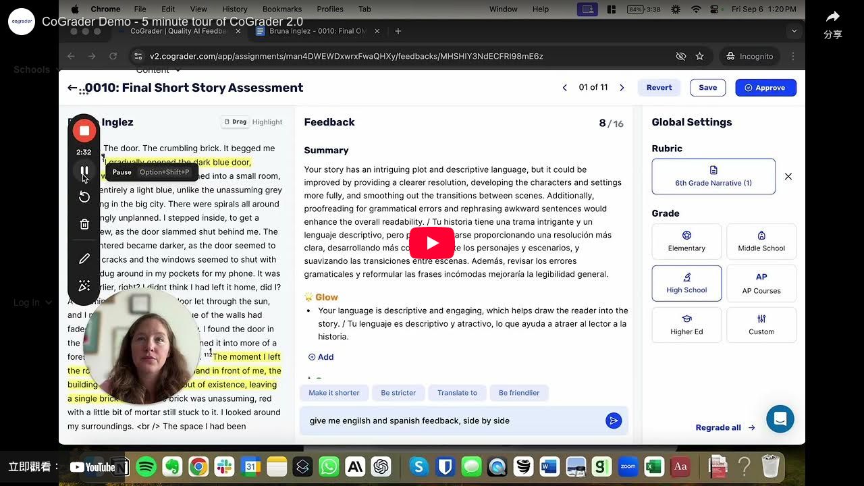Click the restart recording icon

(x=84, y=197)
